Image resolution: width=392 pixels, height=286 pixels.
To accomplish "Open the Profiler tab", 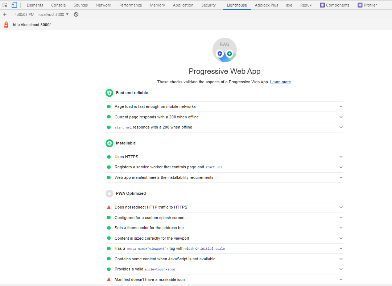I will (x=367, y=5).
